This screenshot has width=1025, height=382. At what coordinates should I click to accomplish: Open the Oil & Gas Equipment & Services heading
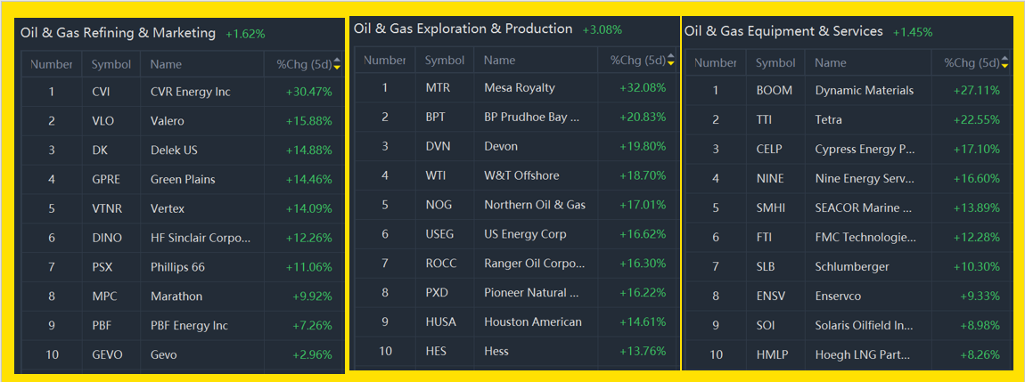(x=783, y=31)
